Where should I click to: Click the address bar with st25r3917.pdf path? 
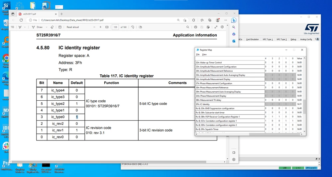click(x=72, y=20)
